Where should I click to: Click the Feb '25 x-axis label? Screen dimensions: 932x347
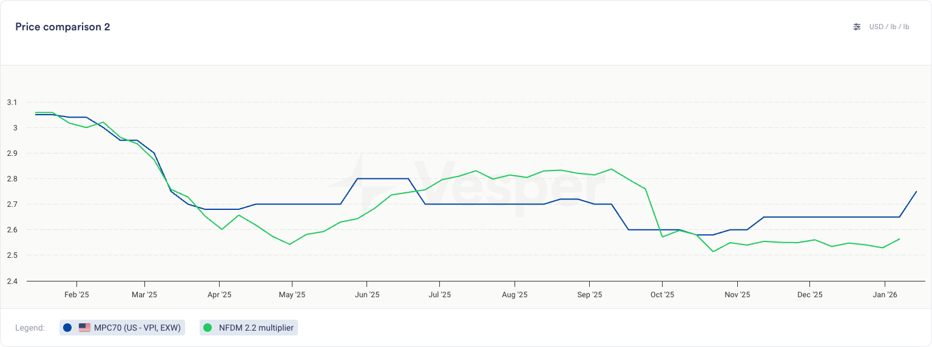pos(76,295)
